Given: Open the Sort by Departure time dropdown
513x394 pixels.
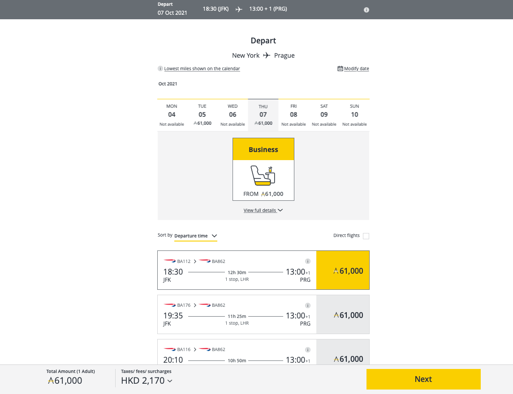Looking at the screenshot, I should (196, 236).
